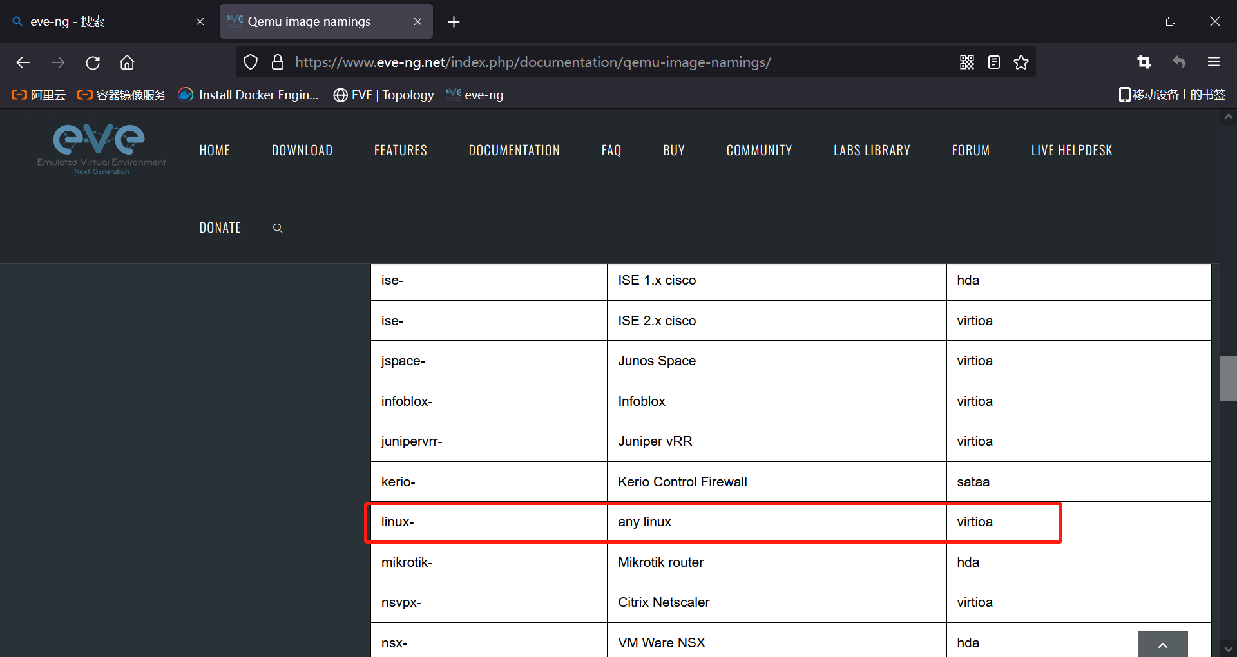Viewport: 1237px width, 657px height.
Task: Open EVE | Topology bookmark
Action: [383, 95]
